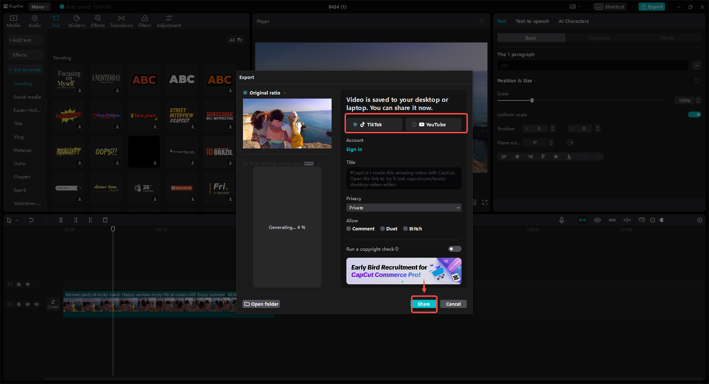
Task: Click the Title text field in Export dialog
Action: pos(404,178)
